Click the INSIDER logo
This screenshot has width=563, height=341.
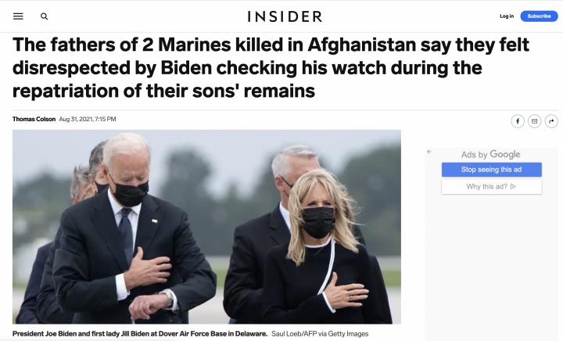pyautogui.click(x=285, y=16)
